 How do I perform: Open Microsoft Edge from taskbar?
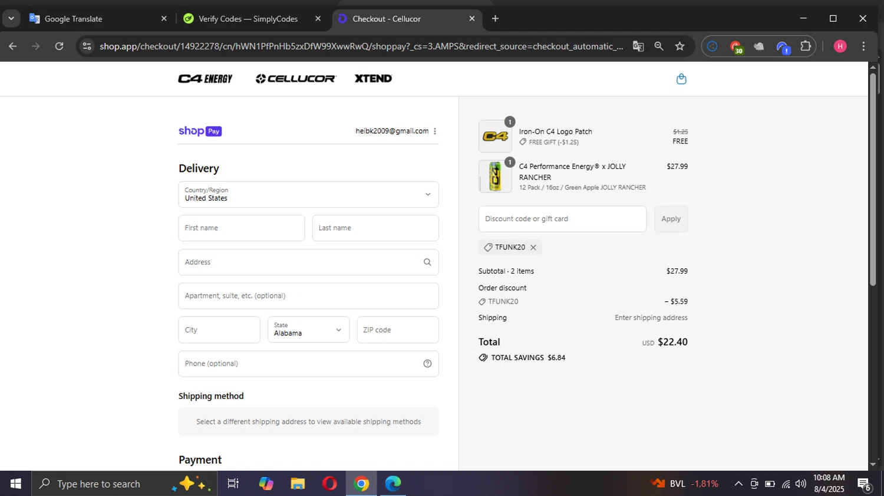point(393,484)
